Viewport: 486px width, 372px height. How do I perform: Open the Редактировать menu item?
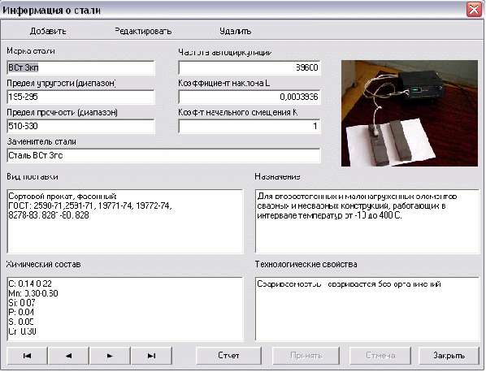coord(143,31)
